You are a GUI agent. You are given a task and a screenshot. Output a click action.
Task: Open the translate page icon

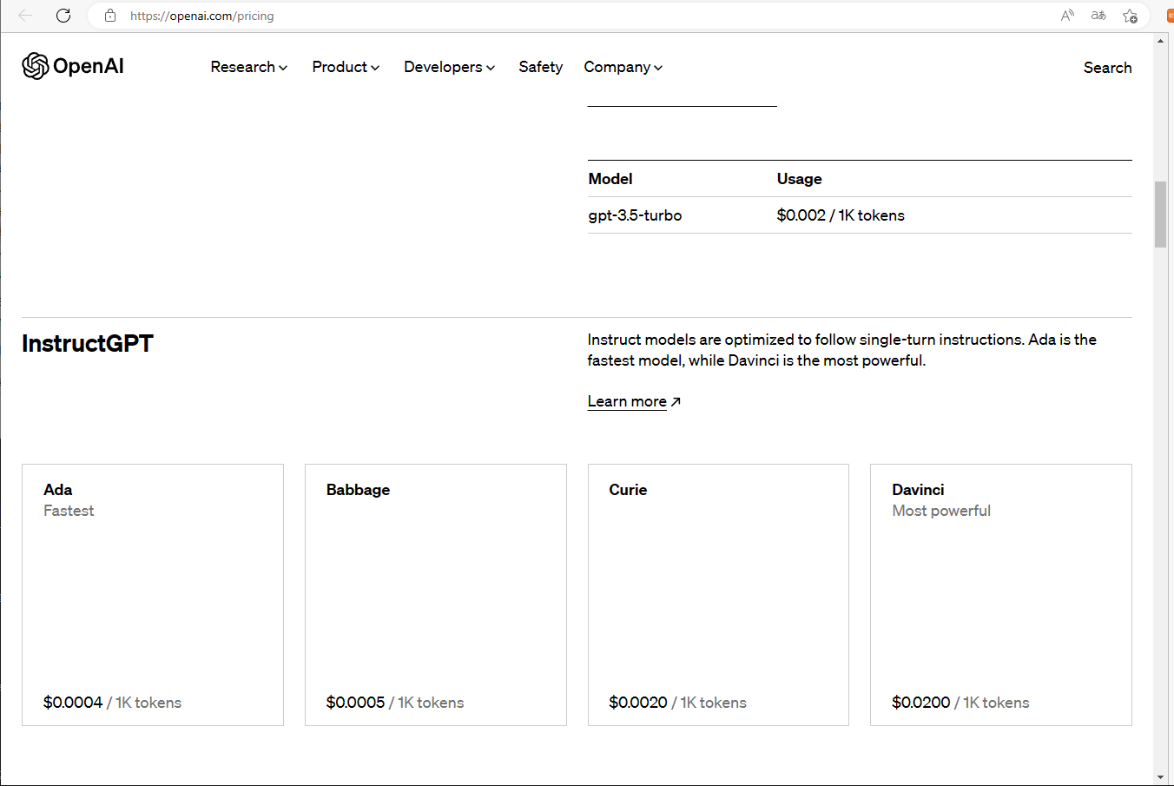[x=1098, y=16]
